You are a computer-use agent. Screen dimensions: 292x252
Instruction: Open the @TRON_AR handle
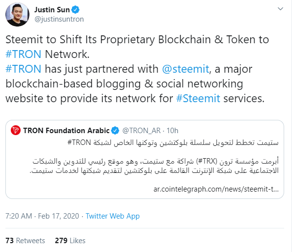point(141,131)
